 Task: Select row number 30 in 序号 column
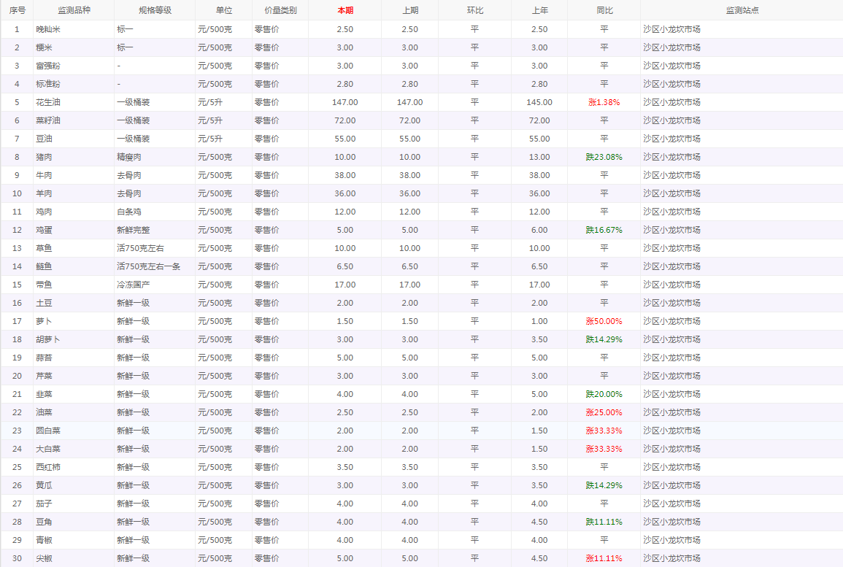(17, 558)
